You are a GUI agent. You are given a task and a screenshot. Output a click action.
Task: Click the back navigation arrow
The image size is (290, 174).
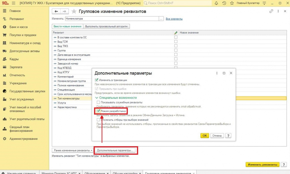pyautogui.click(x=56, y=11)
